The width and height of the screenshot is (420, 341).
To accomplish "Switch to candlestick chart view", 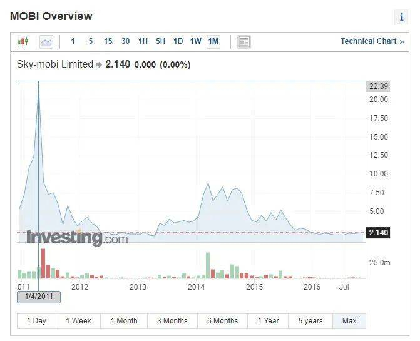I will click(x=23, y=42).
